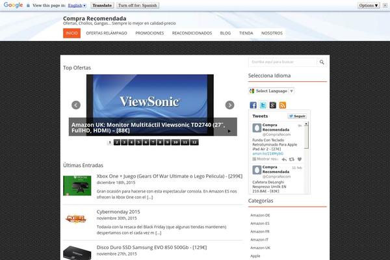
Task: Close the Google Translate bar
Action: 385,5
